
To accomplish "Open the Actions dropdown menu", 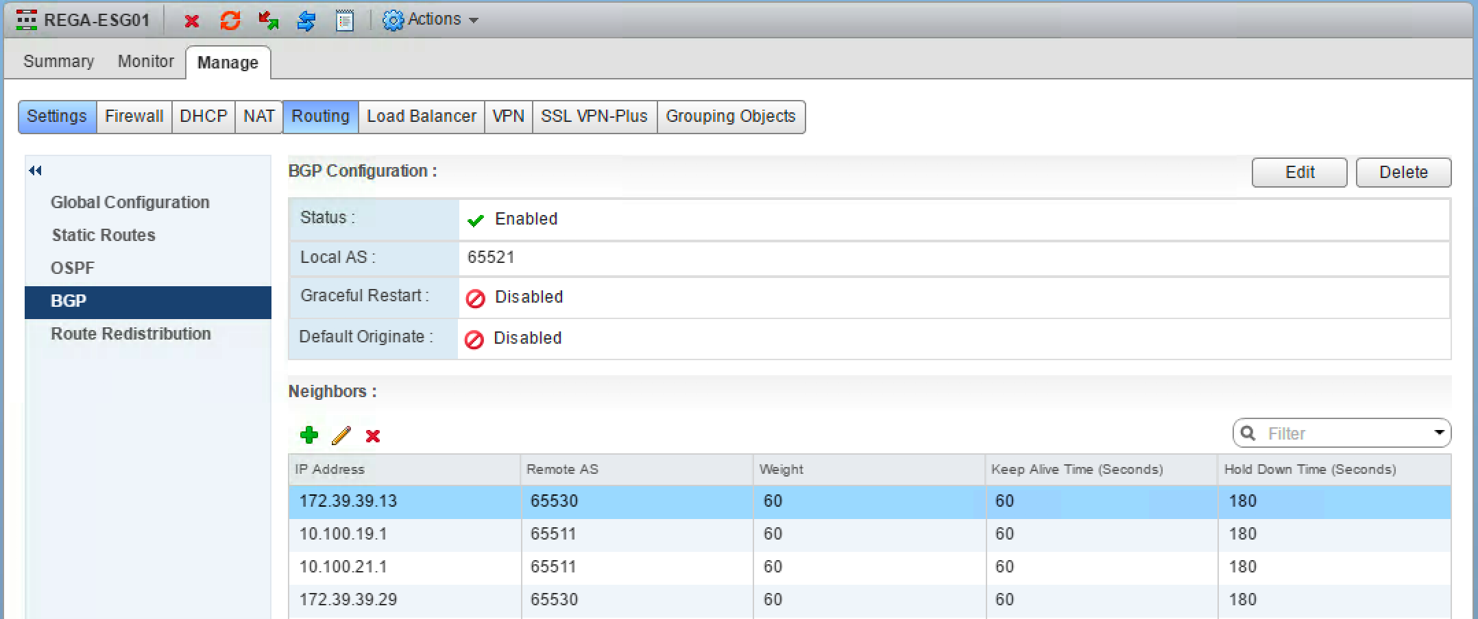I will [431, 20].
